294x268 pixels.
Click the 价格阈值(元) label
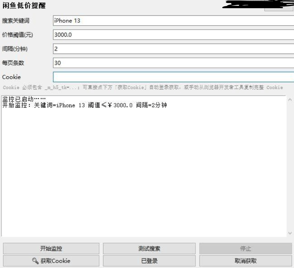coord(18,35)
